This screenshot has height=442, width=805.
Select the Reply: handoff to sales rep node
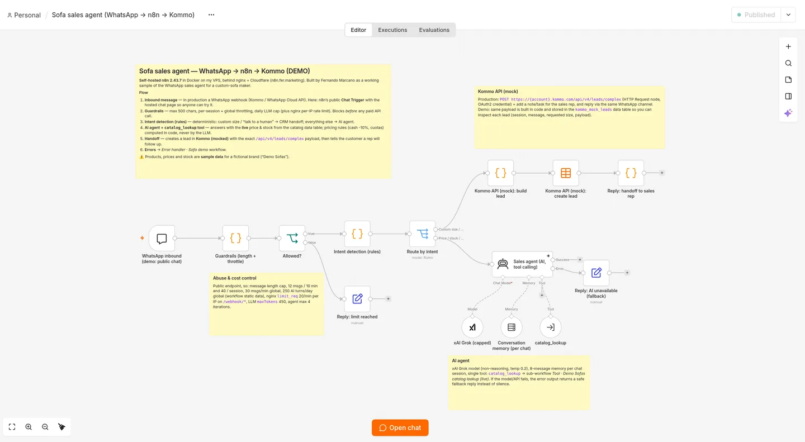(x=631, y=173)
